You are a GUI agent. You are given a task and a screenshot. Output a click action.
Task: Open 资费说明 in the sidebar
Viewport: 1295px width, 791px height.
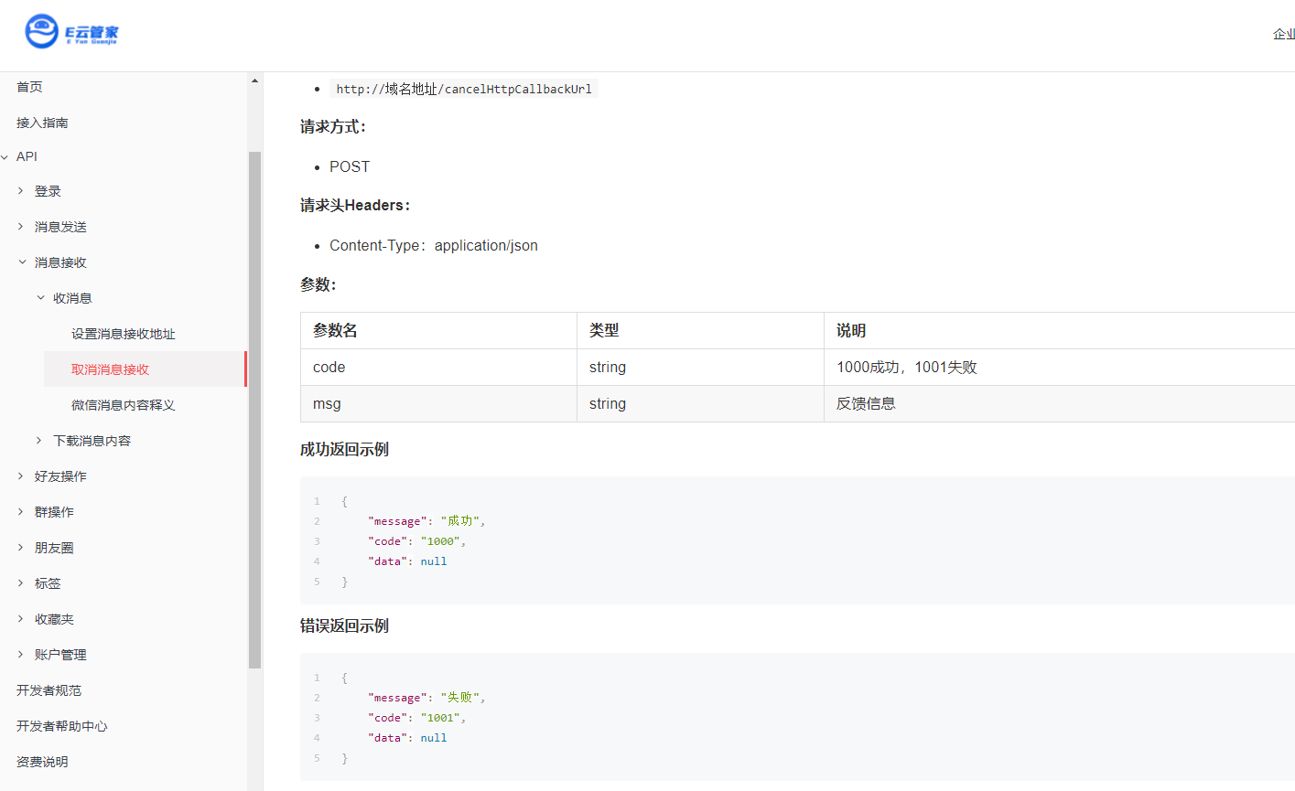click(42, 762)
